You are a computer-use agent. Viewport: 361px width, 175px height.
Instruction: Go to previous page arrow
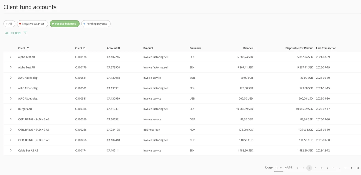click(x=303, y=168)
